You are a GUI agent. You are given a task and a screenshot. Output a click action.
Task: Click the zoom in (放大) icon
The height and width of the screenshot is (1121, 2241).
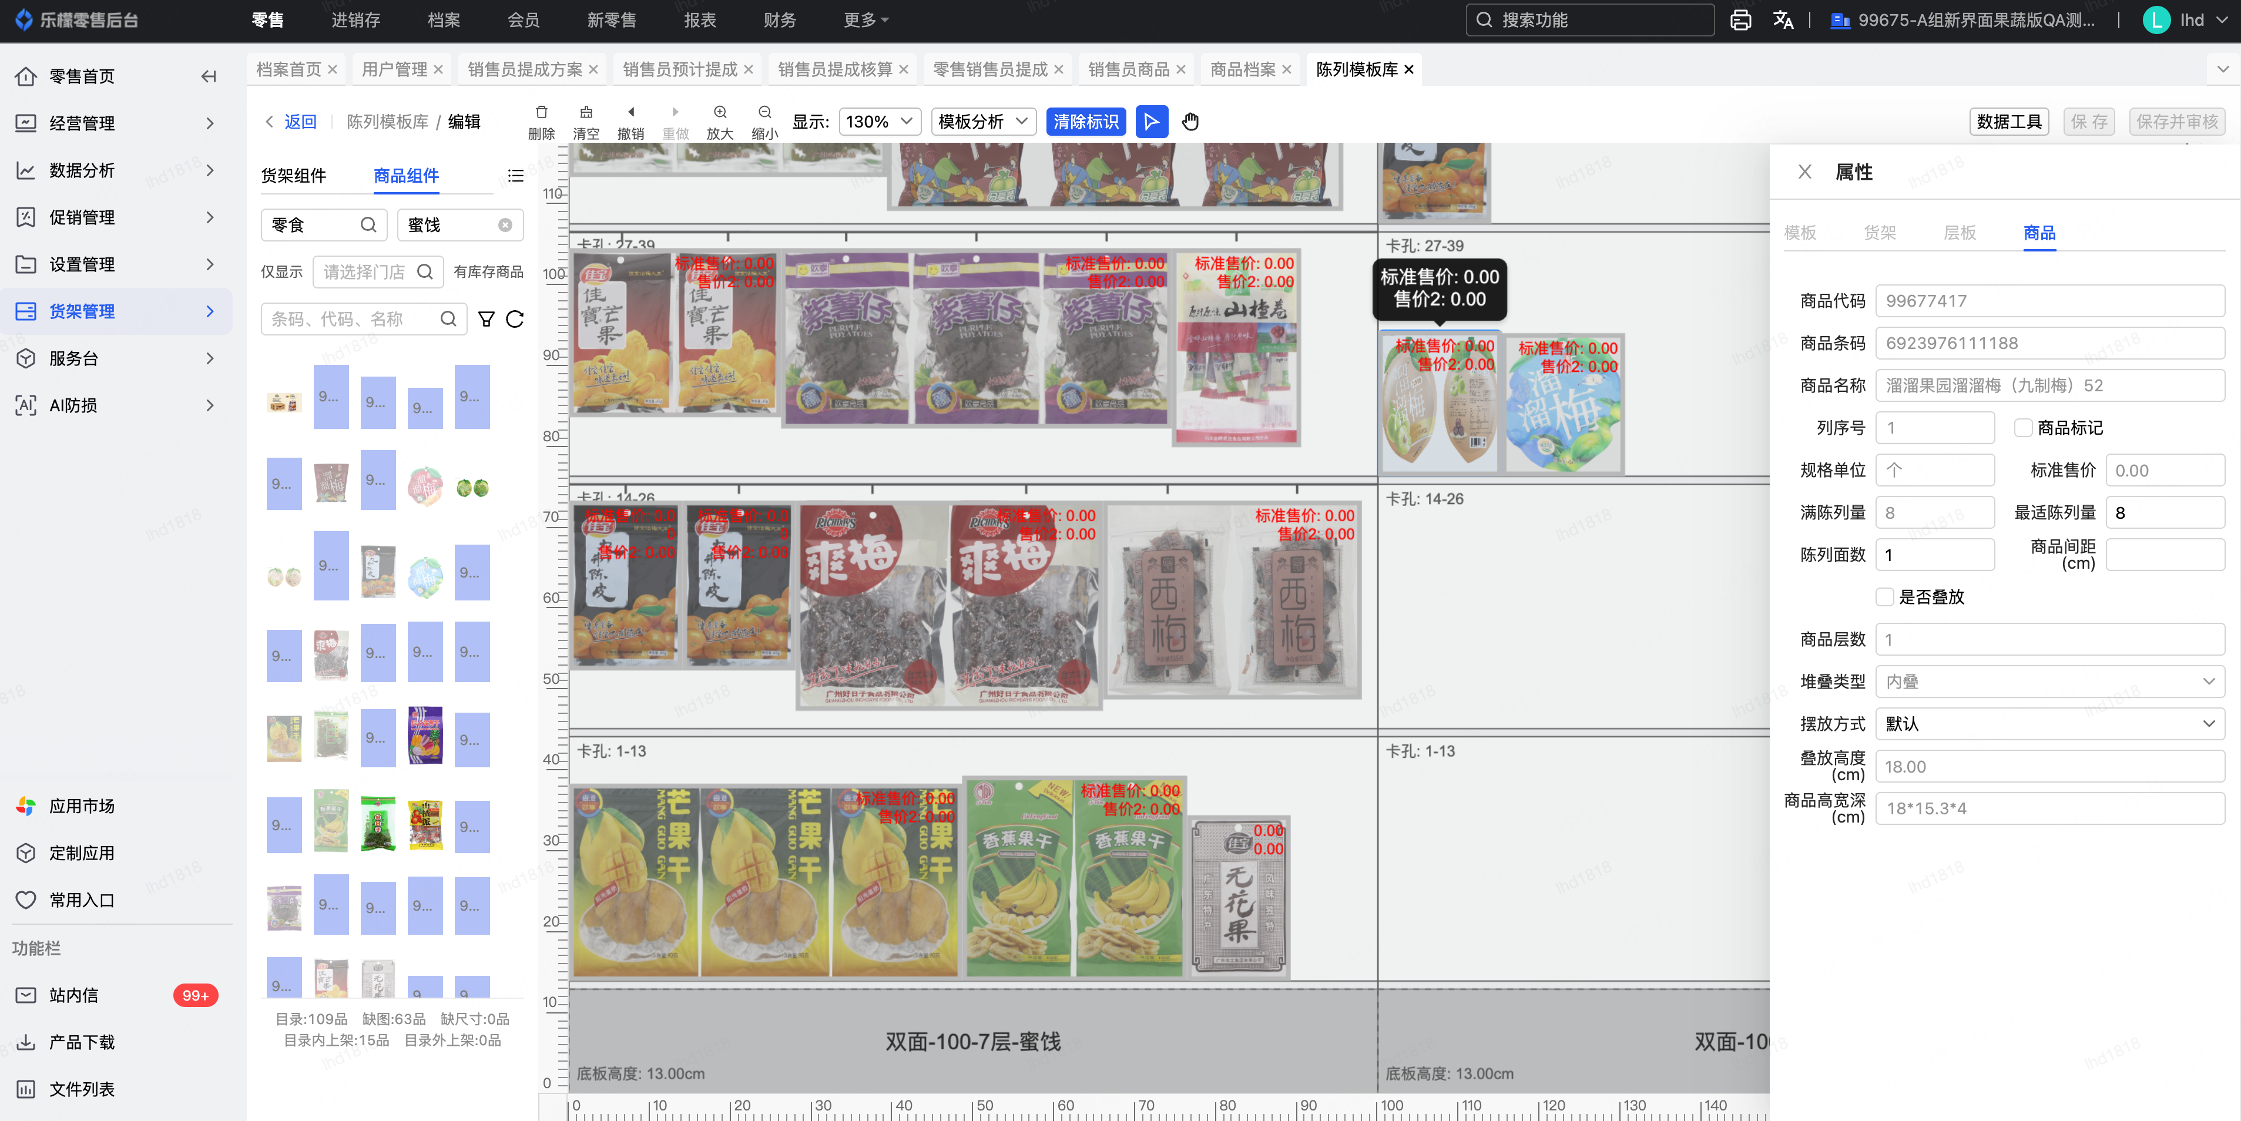tap(719, 113)
